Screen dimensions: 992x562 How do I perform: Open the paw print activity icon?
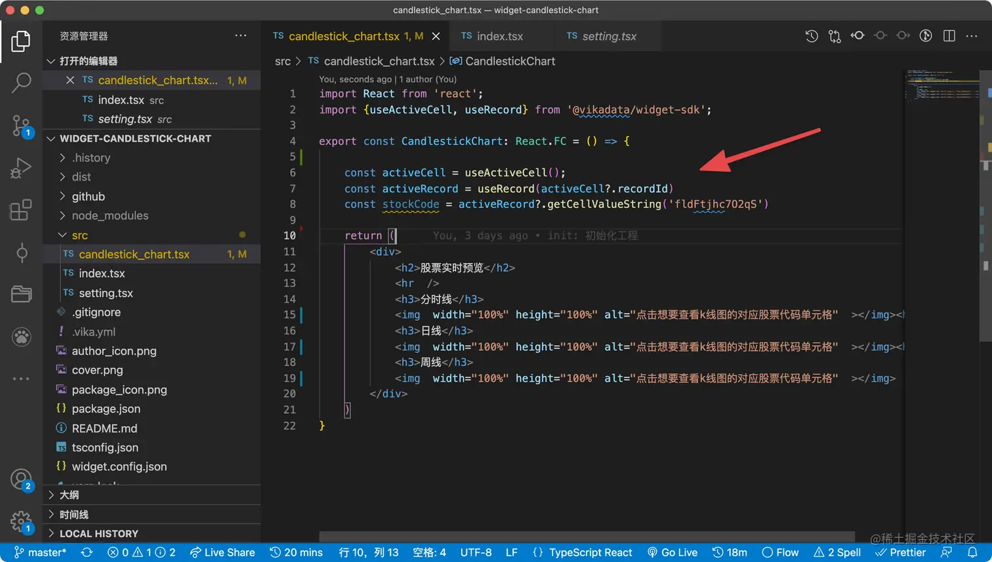21,337
